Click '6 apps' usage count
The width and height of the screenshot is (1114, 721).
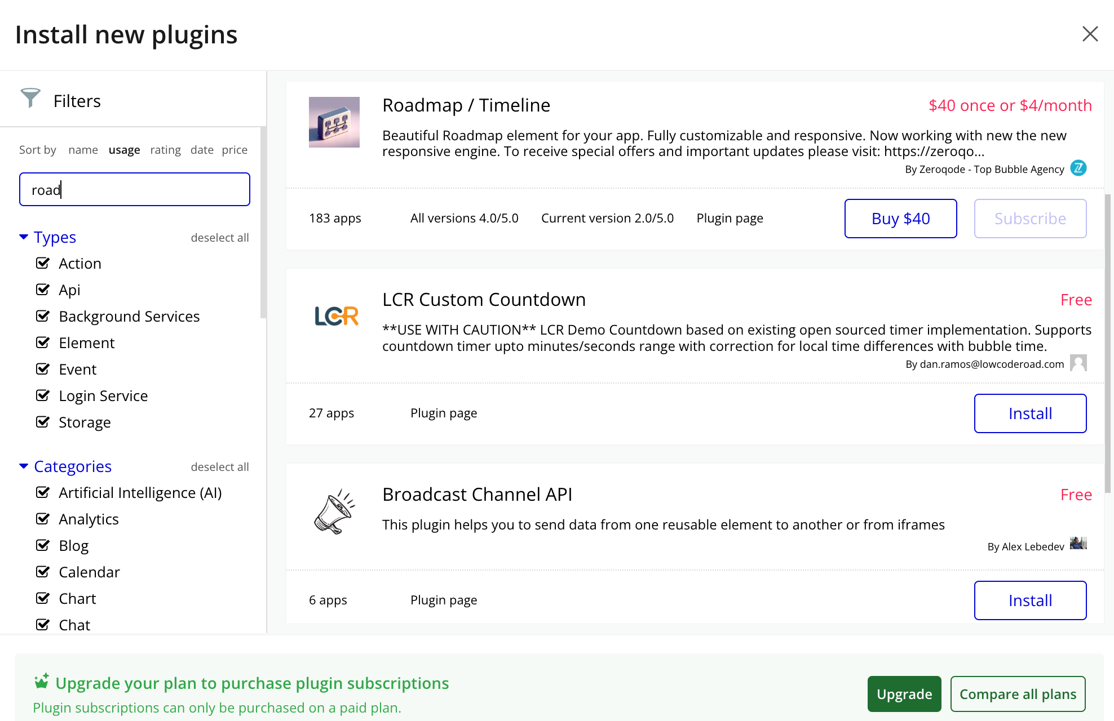(x=328, y=600)
